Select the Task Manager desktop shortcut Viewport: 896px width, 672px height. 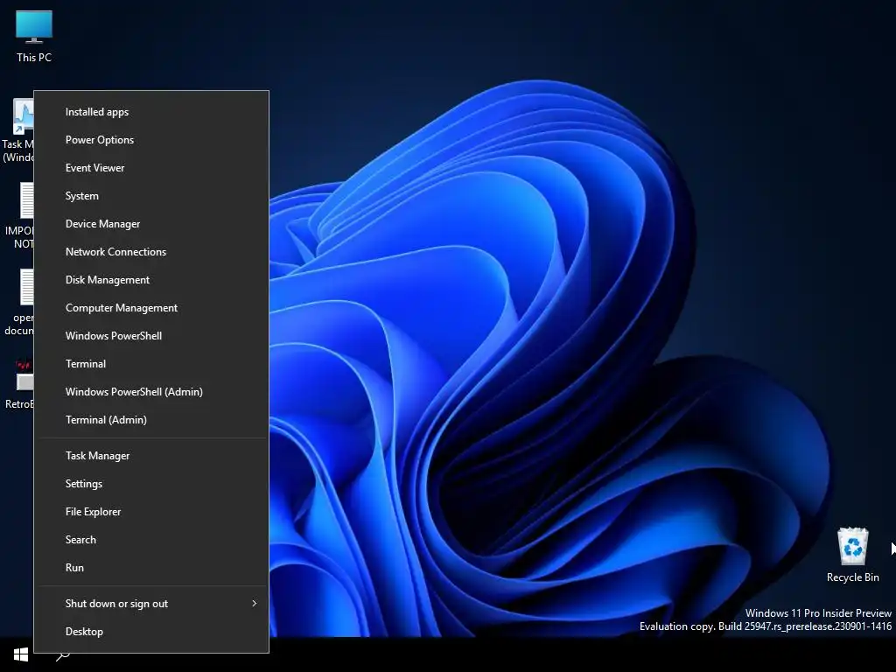17,130
